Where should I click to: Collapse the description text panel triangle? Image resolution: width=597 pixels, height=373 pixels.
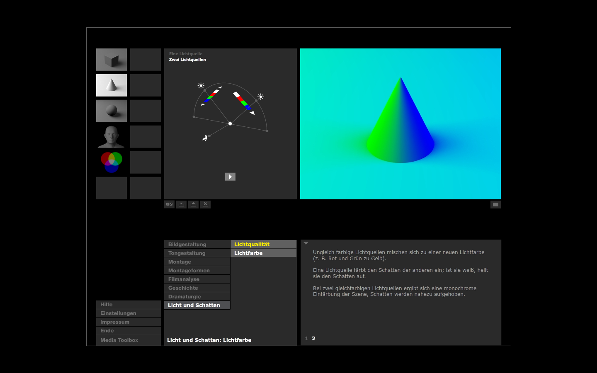(x=306, y=243)
